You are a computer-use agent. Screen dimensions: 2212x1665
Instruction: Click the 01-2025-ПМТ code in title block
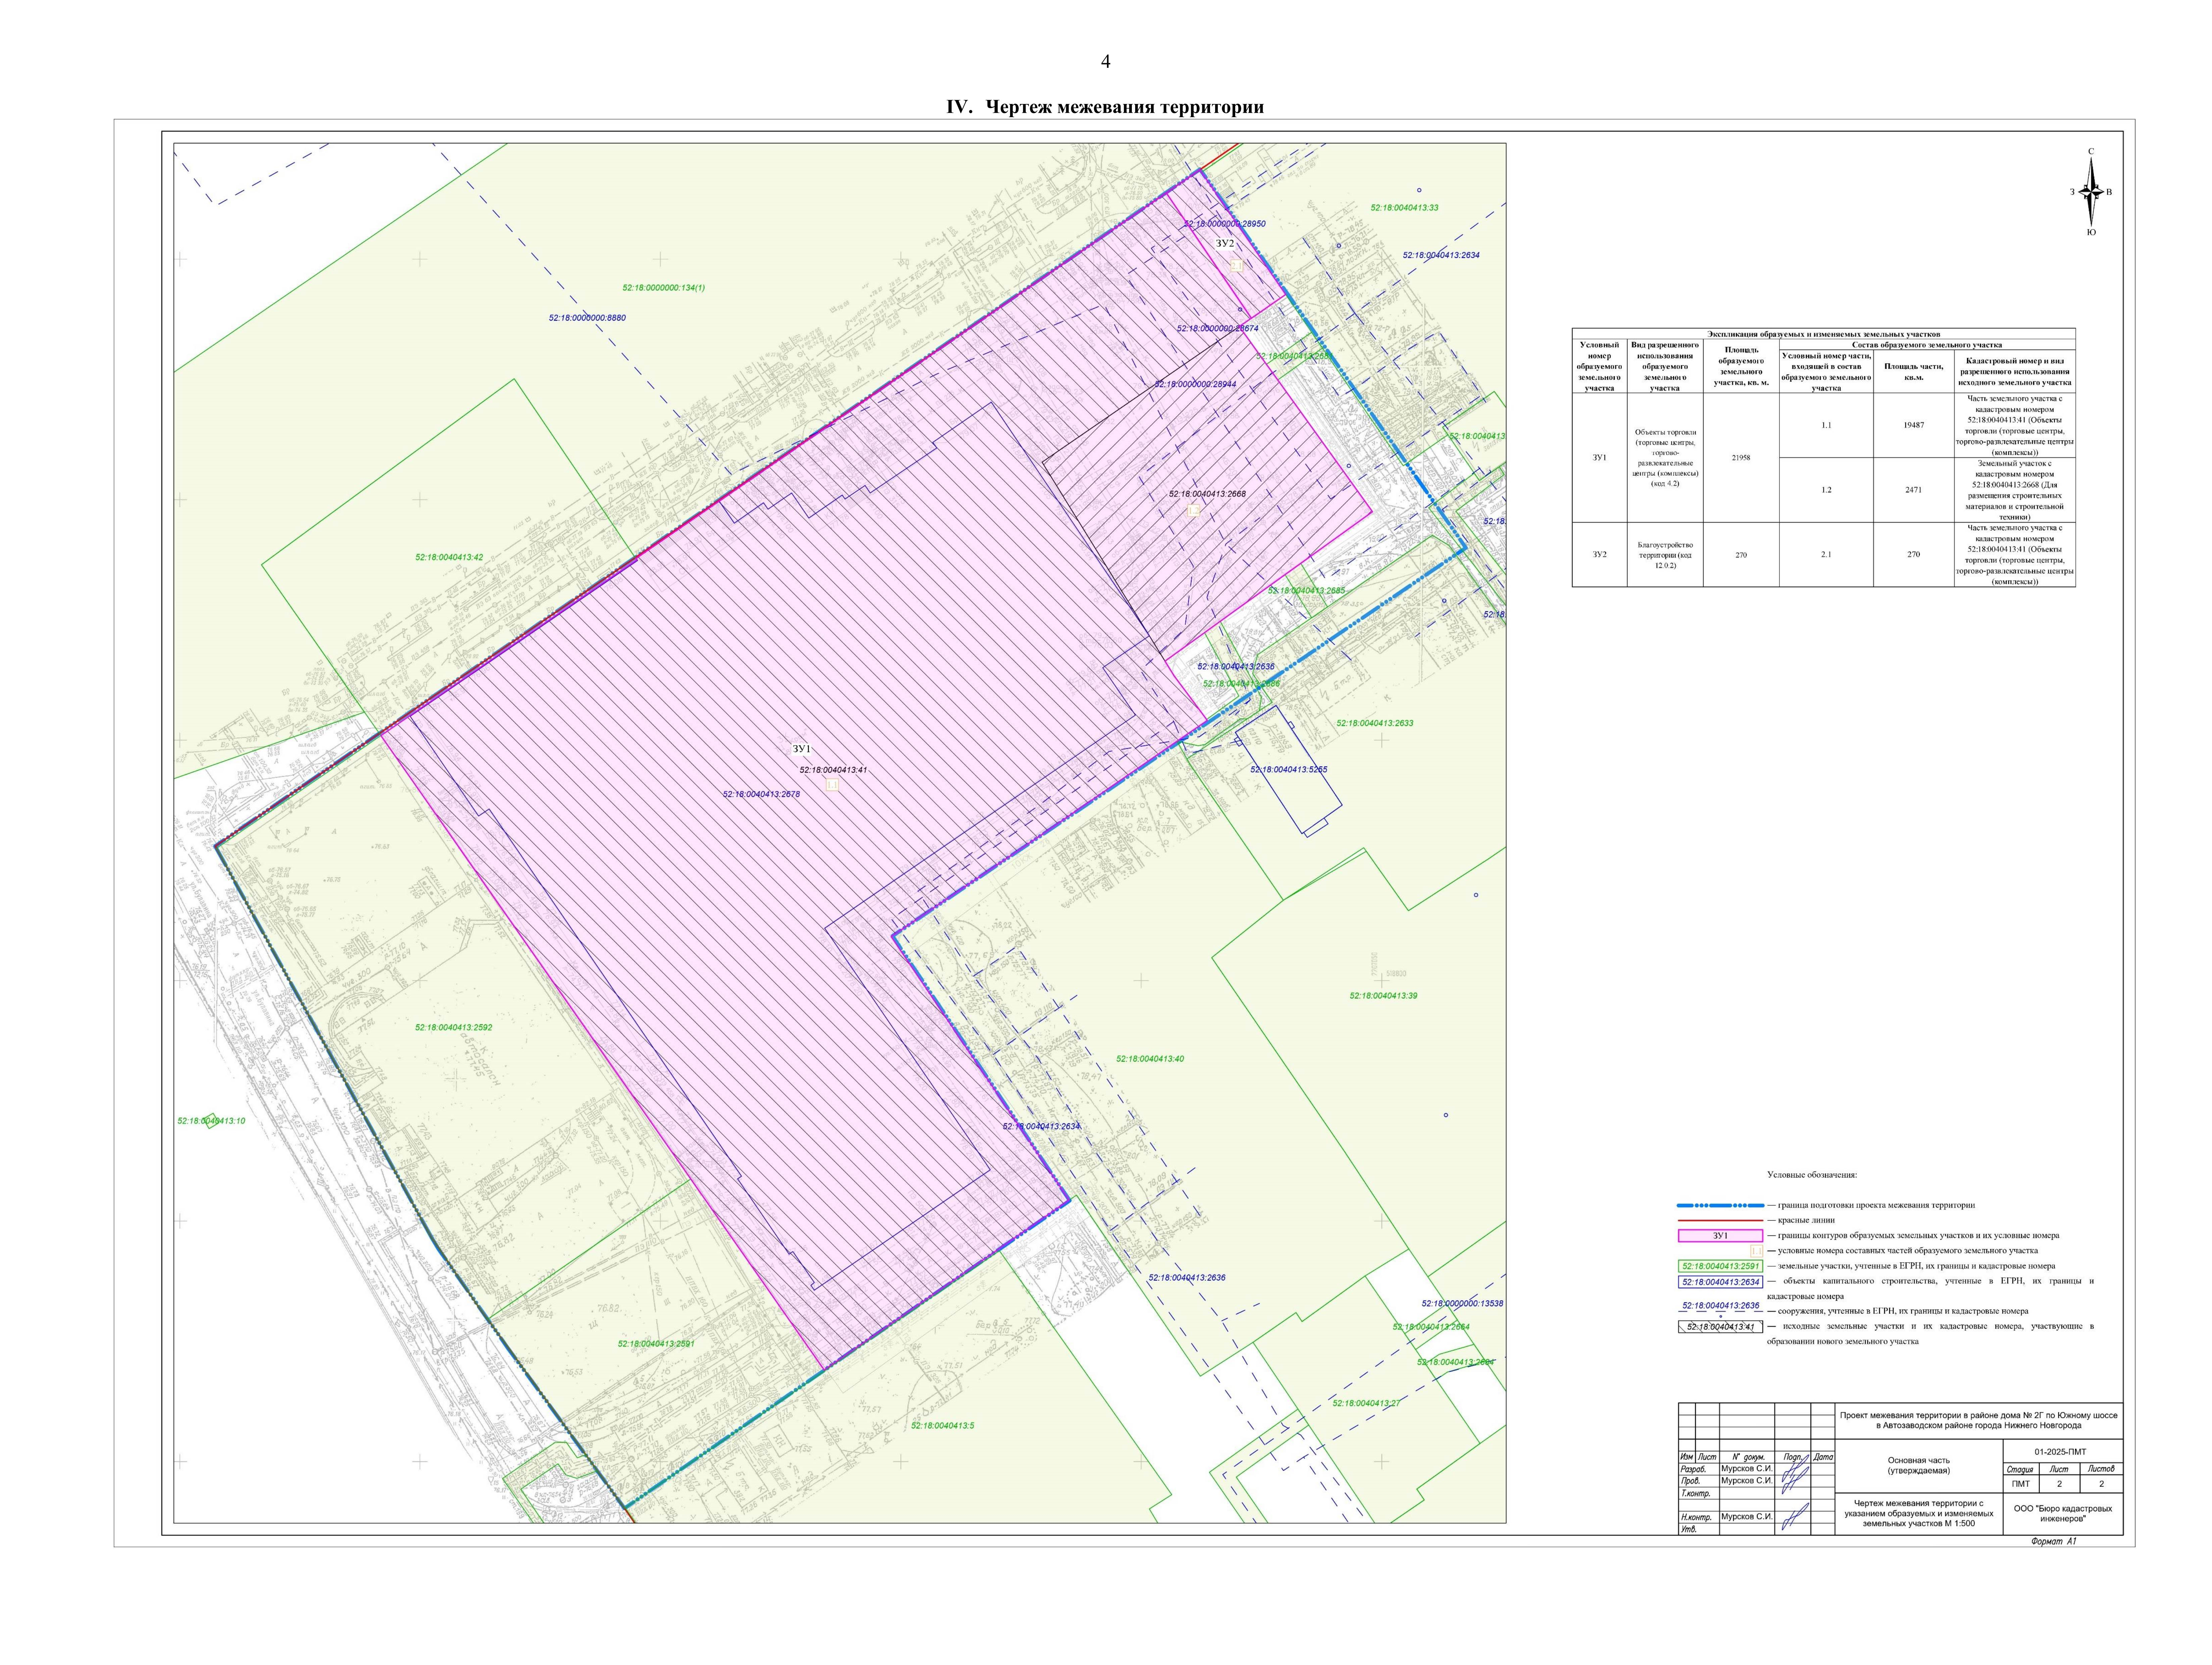point(2060,1451)
